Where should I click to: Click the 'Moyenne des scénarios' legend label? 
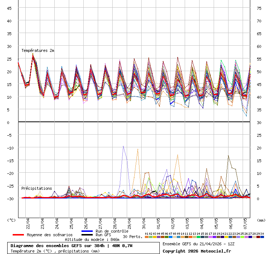pos(50,235)
